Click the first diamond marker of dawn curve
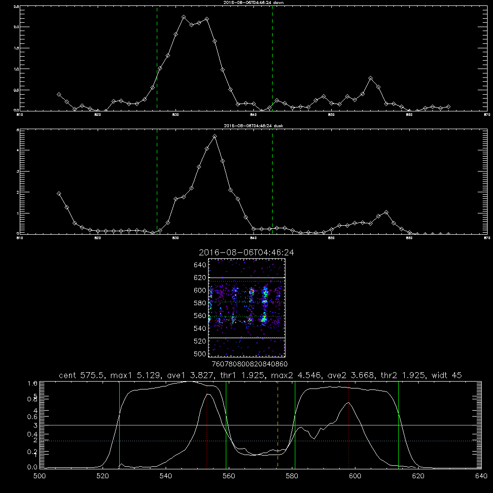The width and height of the screenshot is (493, 493). pyautogui.click(x=59, y=94)
